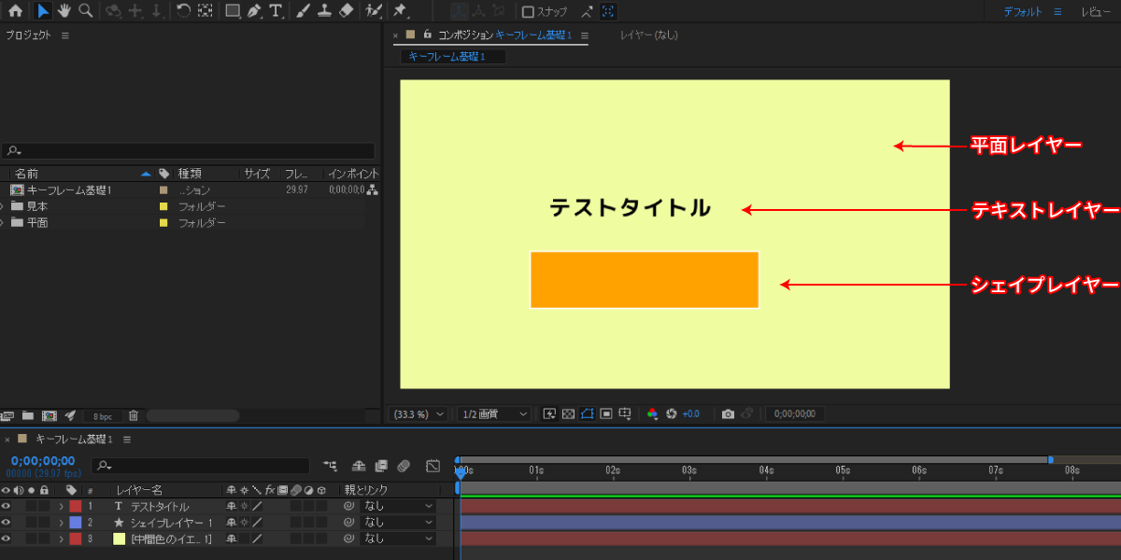Select the Rotation tool
1121x560 pixels.
(183, 11)
